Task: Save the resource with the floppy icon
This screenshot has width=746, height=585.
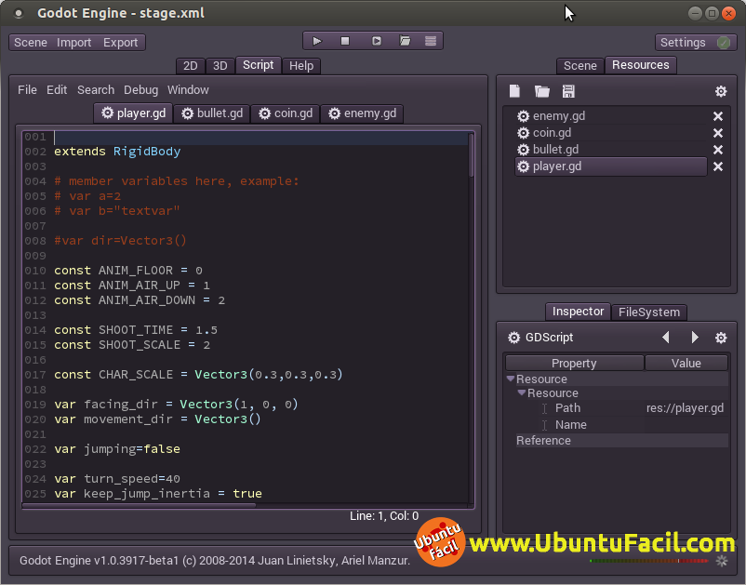Action: (x=568, y=91)
